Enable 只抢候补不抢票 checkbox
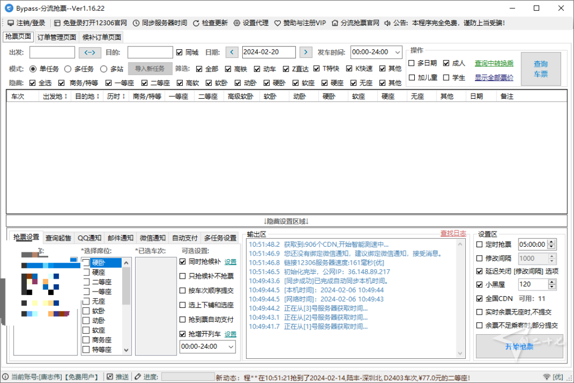This screenshot has width=574, height=383. [x=182, y=276]
